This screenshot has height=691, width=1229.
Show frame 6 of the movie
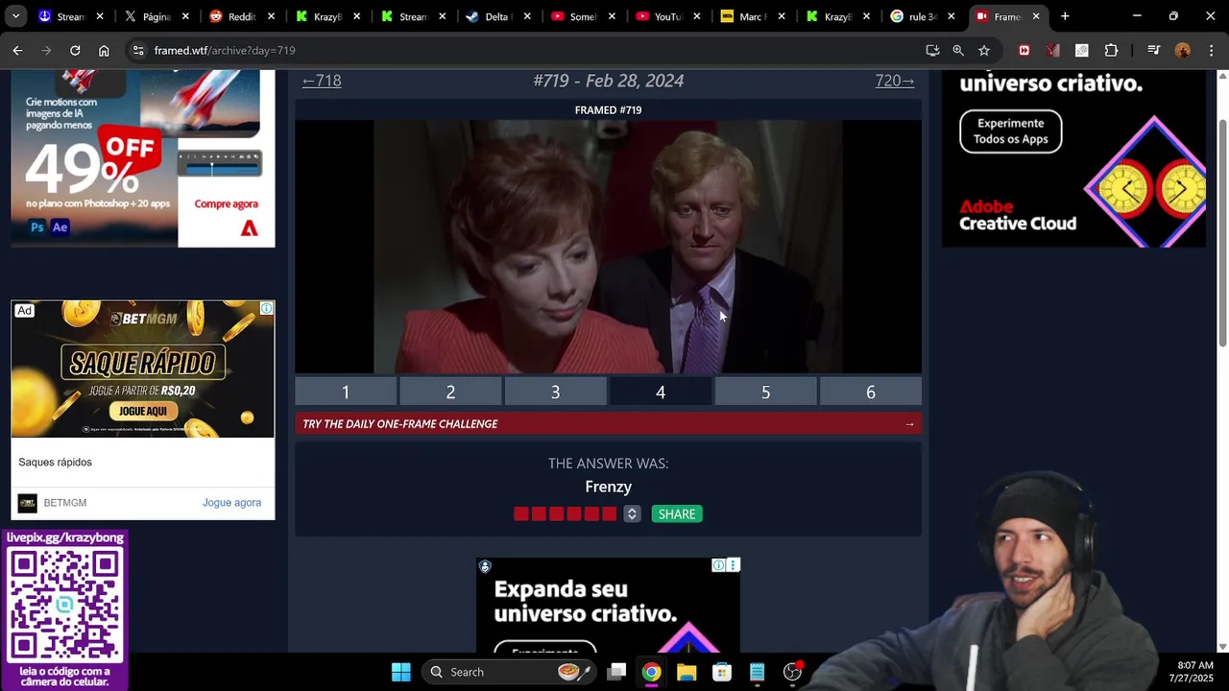[x=871, y=392]
